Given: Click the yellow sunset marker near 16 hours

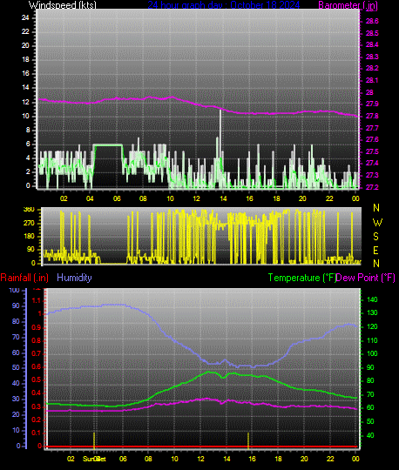Looking at the screenshot, I should point(248,440).
